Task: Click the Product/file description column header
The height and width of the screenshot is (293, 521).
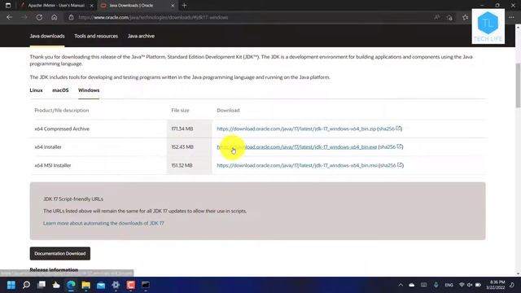Action: coord(62,111)
